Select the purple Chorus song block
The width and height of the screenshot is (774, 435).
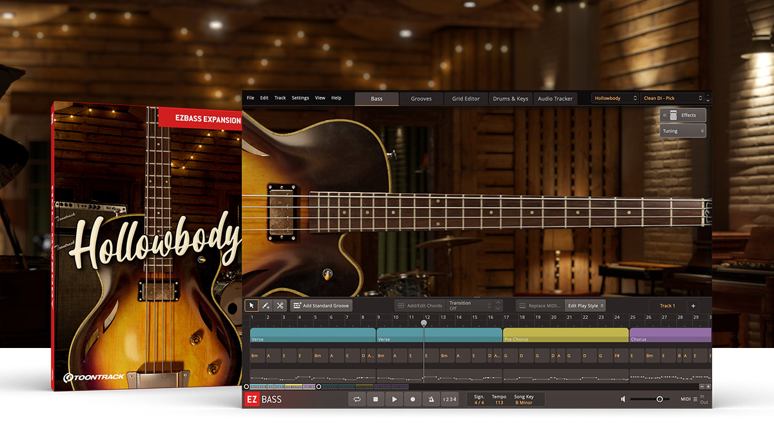point(670,335)
